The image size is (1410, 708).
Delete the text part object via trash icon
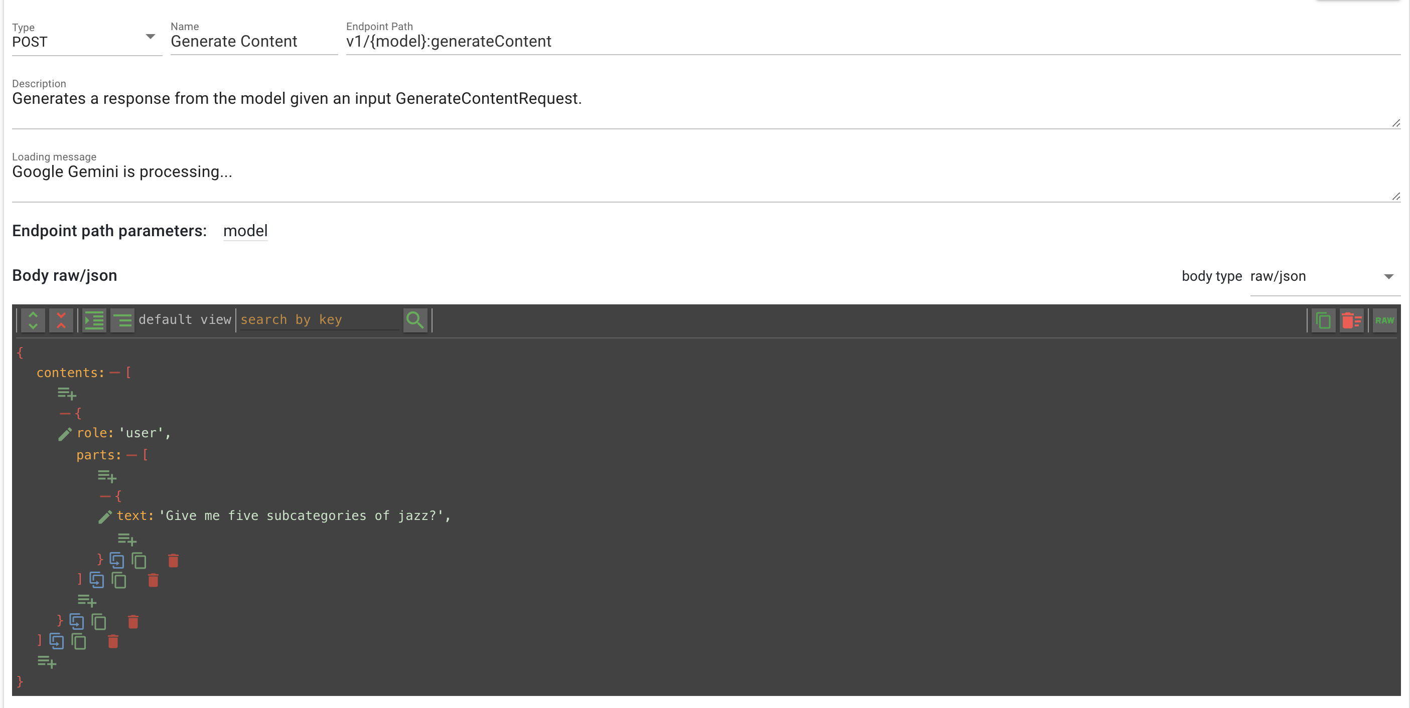coord(173,560)
